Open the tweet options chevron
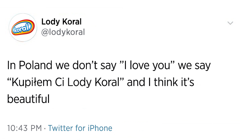The image size is (240, 140). (x=230, y=23)
